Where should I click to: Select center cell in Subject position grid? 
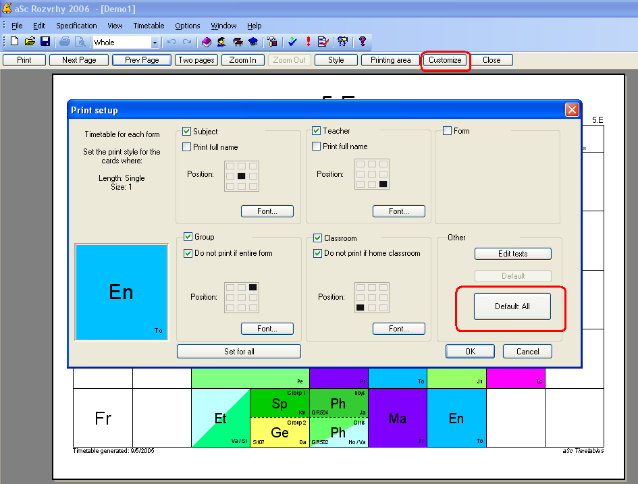pos(242,176)
